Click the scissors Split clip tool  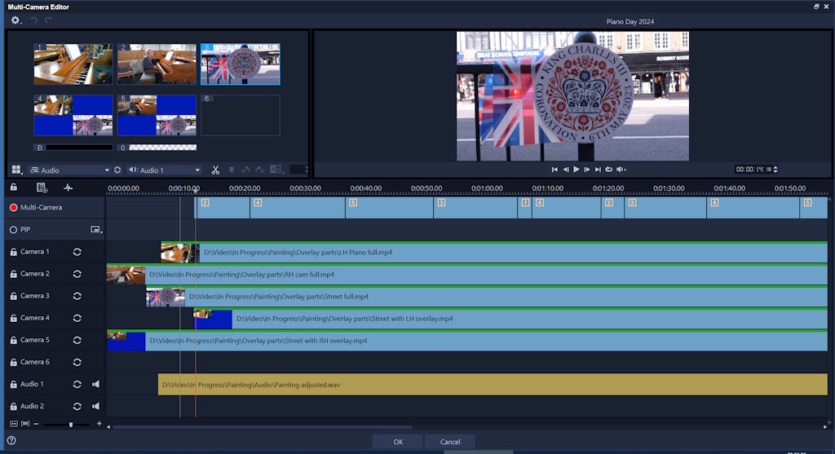pyautogui.click(x=215, y=170)
